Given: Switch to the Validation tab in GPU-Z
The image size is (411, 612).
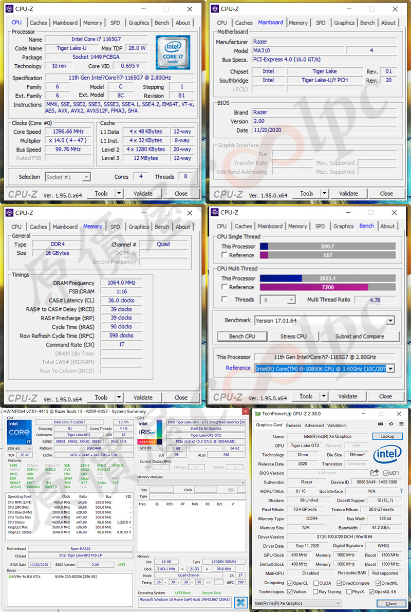Looking at the screenshot, I should coord(337,425).
